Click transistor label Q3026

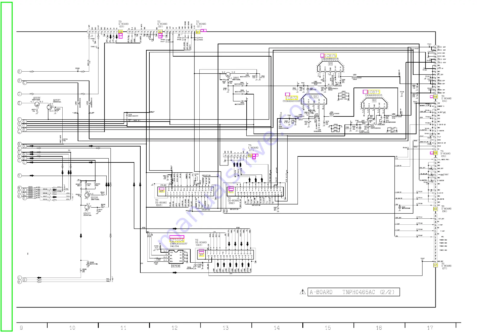tap(94, 198)
